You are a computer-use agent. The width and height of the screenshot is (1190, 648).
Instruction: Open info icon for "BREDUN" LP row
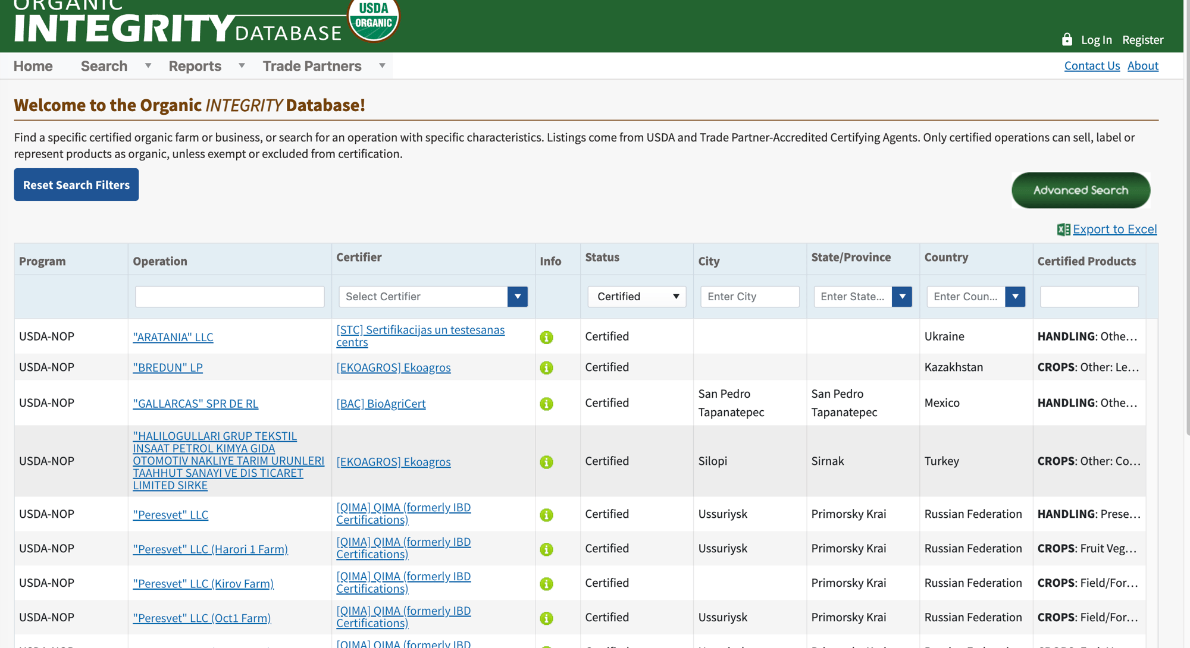546,367
